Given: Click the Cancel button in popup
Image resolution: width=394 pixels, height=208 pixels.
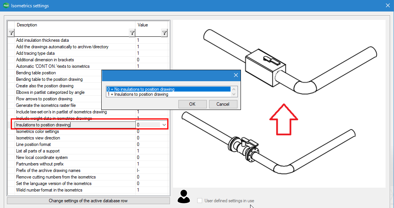Looking at the screenshot, I should 223,104.
